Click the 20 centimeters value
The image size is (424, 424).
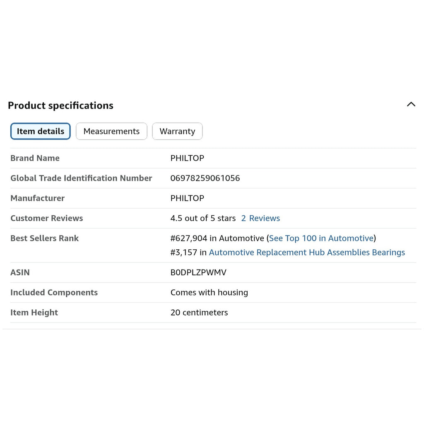pos(199,312)
